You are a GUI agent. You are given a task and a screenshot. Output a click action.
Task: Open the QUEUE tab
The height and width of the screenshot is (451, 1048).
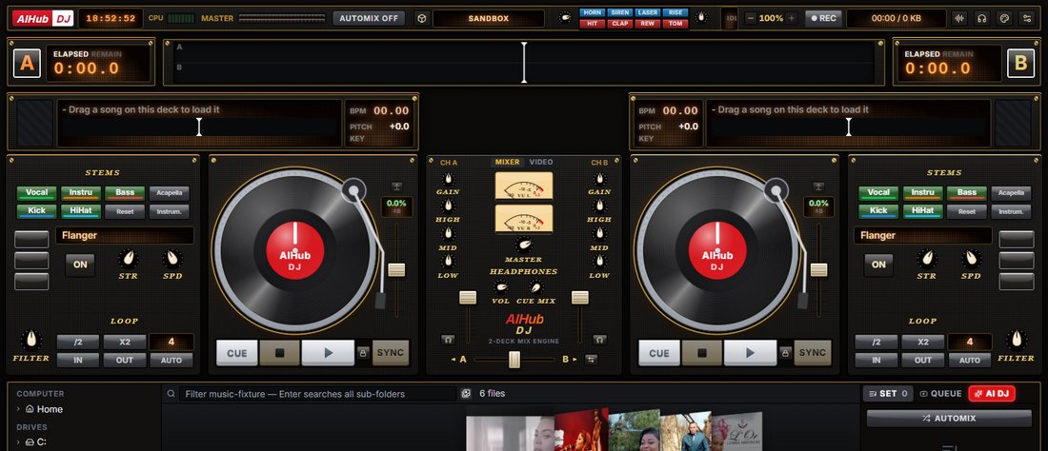(940, 394)
